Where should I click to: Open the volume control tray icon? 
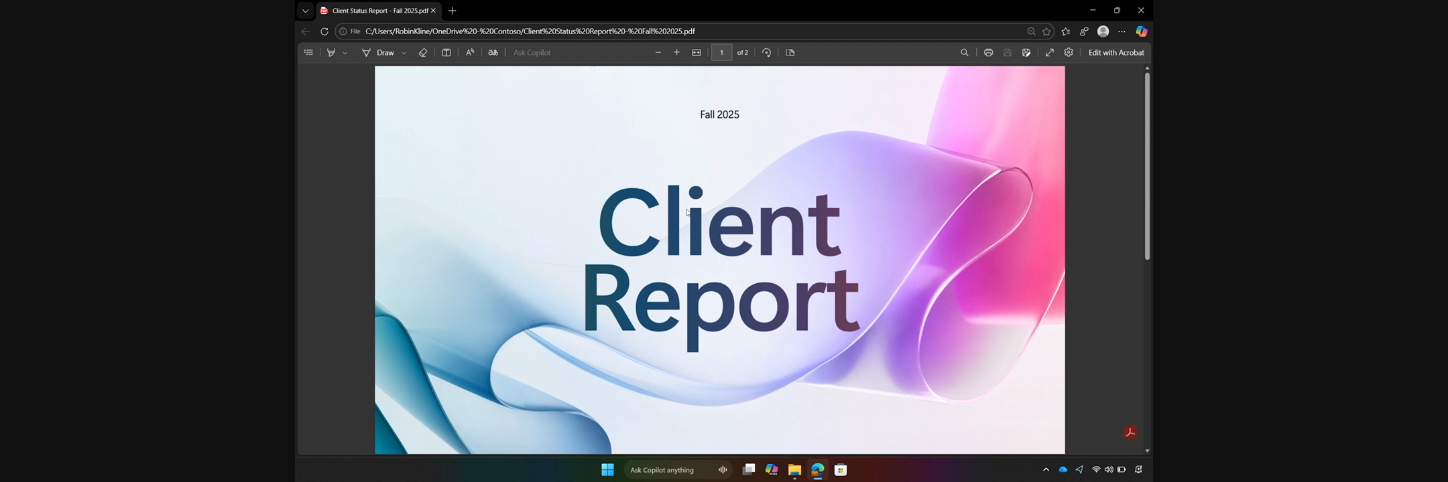[1109, 470]
